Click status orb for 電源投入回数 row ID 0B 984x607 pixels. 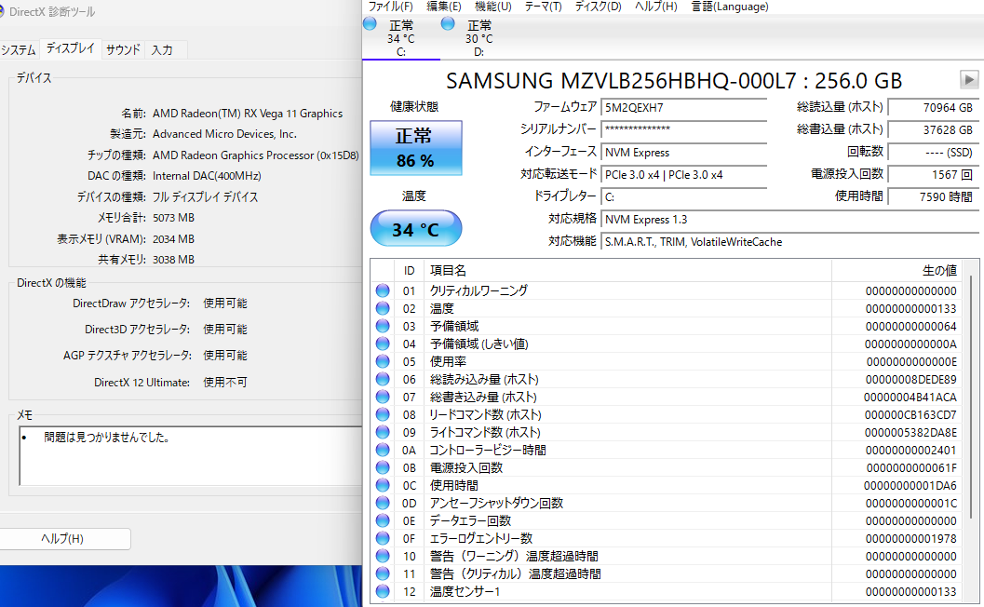(383, 467)
